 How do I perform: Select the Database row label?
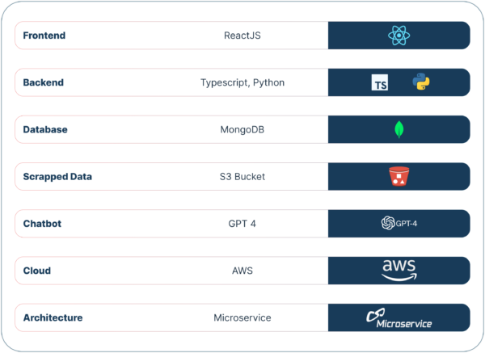[45, 129]
